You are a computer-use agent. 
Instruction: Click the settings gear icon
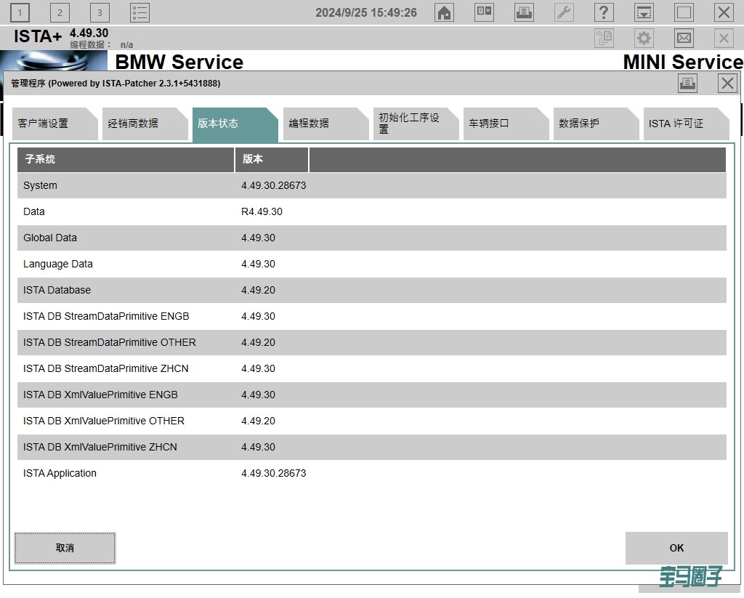644,38
